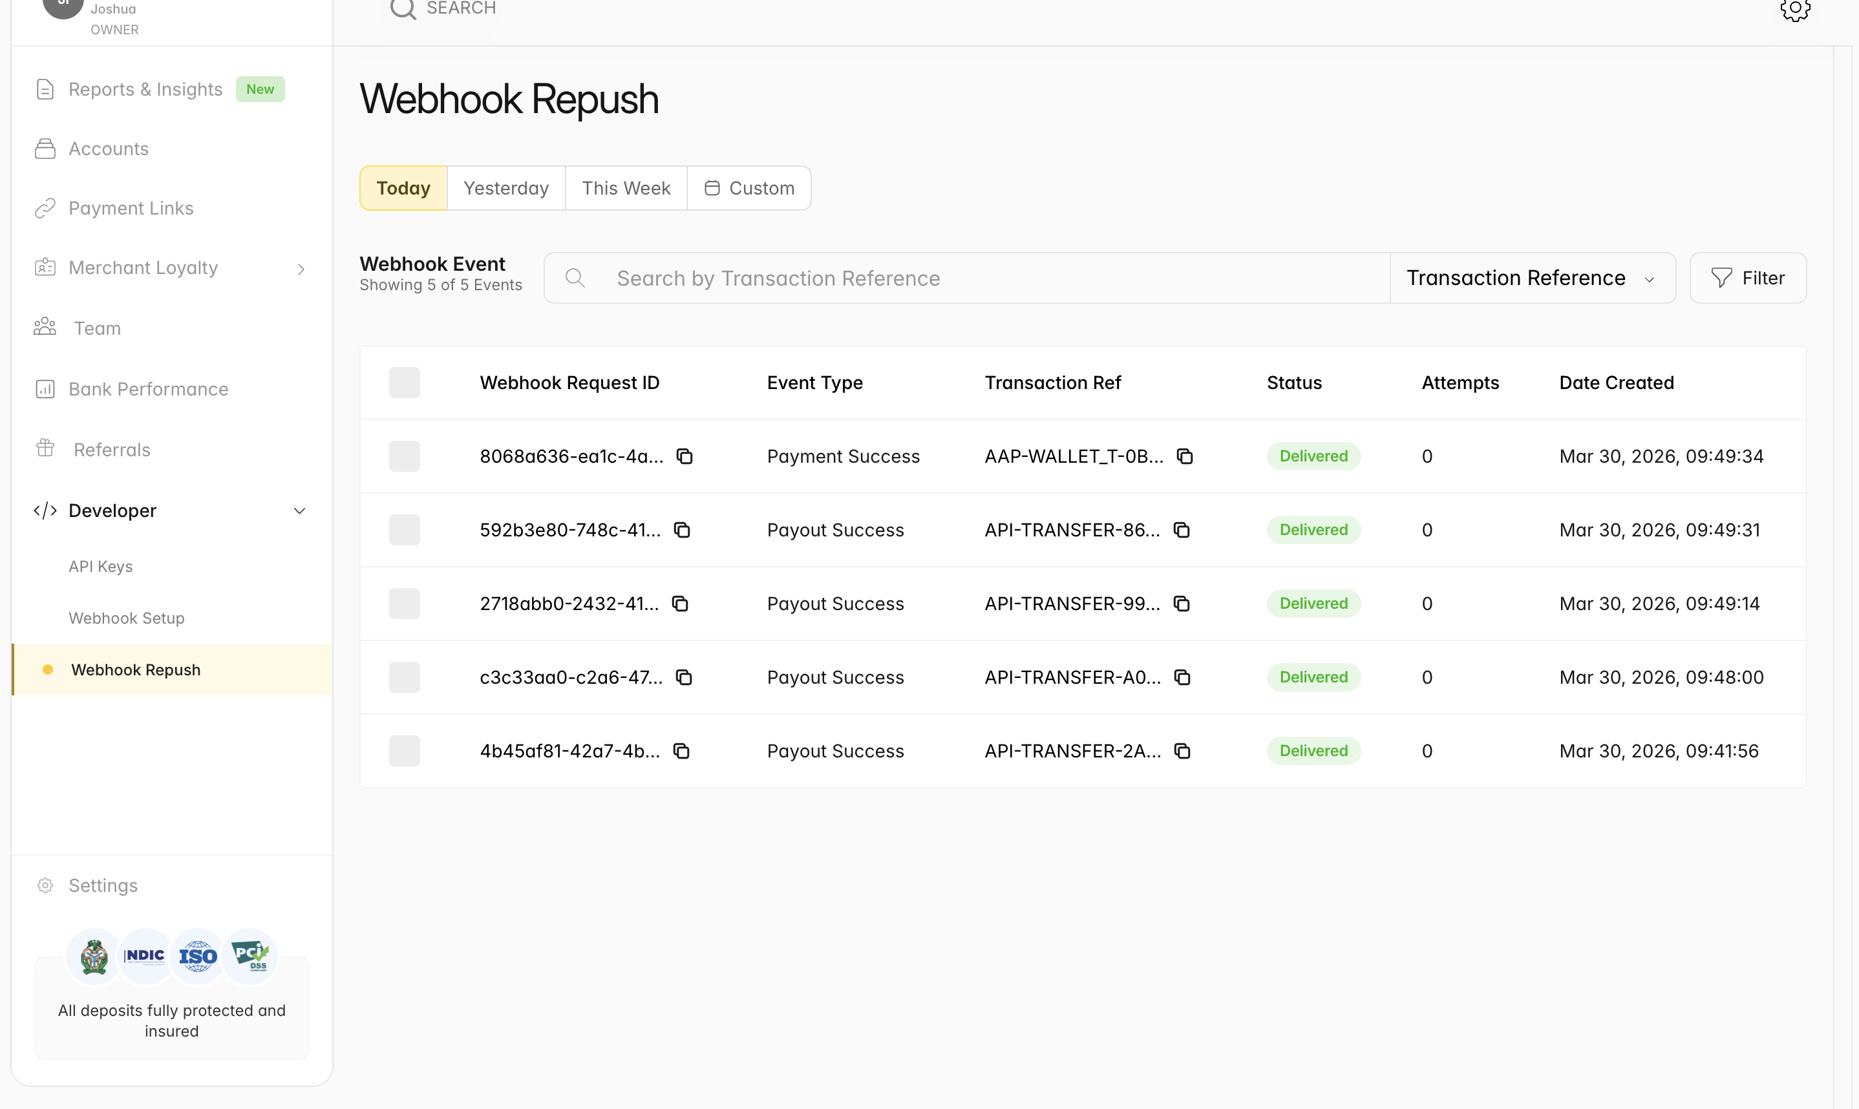Click date Mar 30, 2026, 09:48:00
The width and height of the screenshot is (1859, 1109).
[1661, 677]
